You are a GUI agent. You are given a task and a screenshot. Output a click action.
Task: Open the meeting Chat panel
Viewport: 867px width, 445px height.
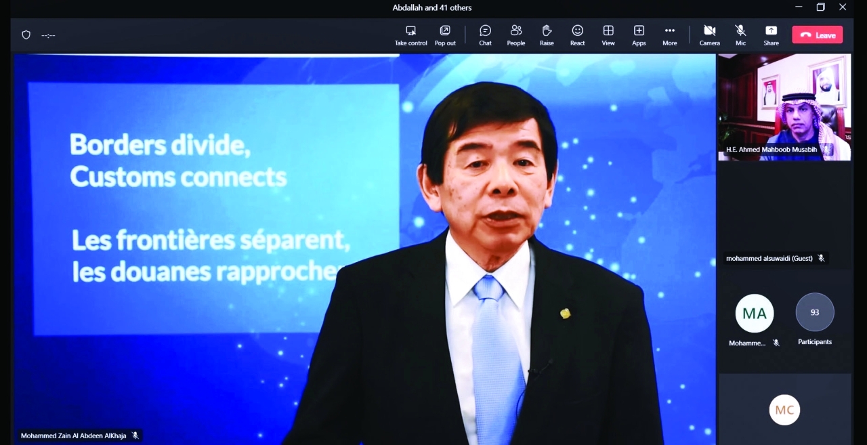[x=485, y=35]
